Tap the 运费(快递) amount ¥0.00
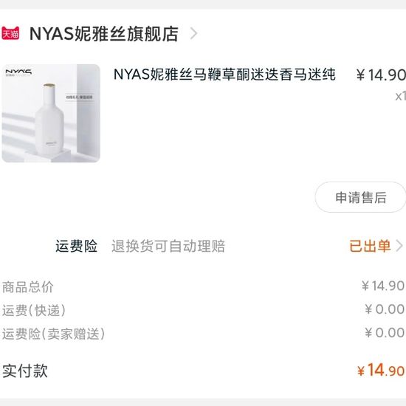 coord(385,309)
